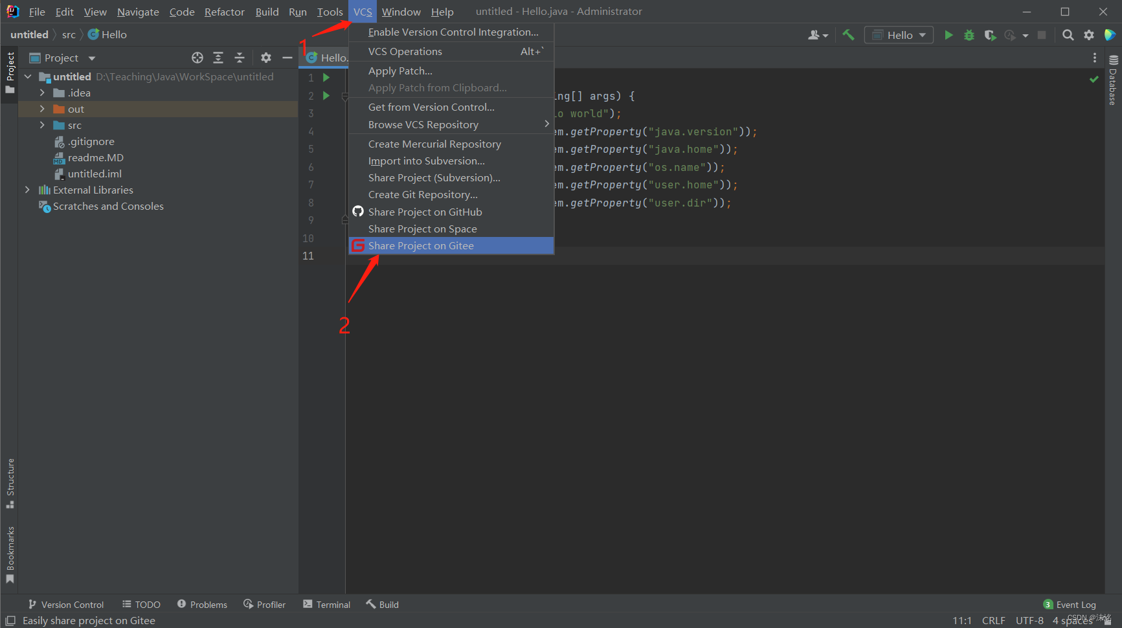Run Hello with green play button

pos(948,35)
